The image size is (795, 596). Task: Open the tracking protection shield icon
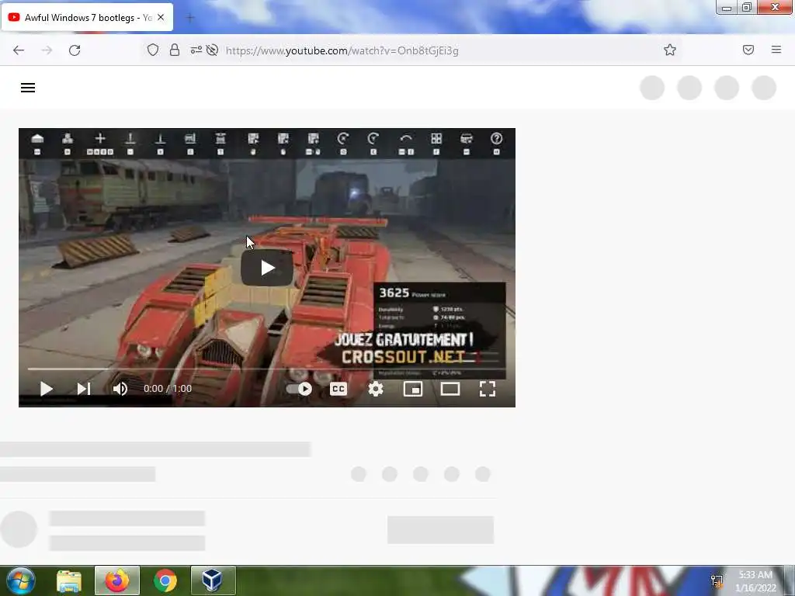[x=153, y=50]
